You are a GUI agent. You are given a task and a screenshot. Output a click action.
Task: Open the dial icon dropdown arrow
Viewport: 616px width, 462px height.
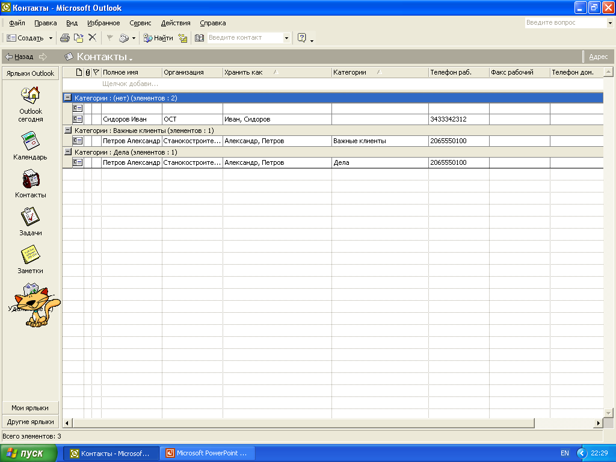tap(134, 38)
